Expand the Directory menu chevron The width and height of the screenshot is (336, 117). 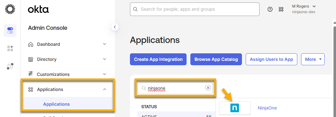pyautogui.click(x=104, y=59)
